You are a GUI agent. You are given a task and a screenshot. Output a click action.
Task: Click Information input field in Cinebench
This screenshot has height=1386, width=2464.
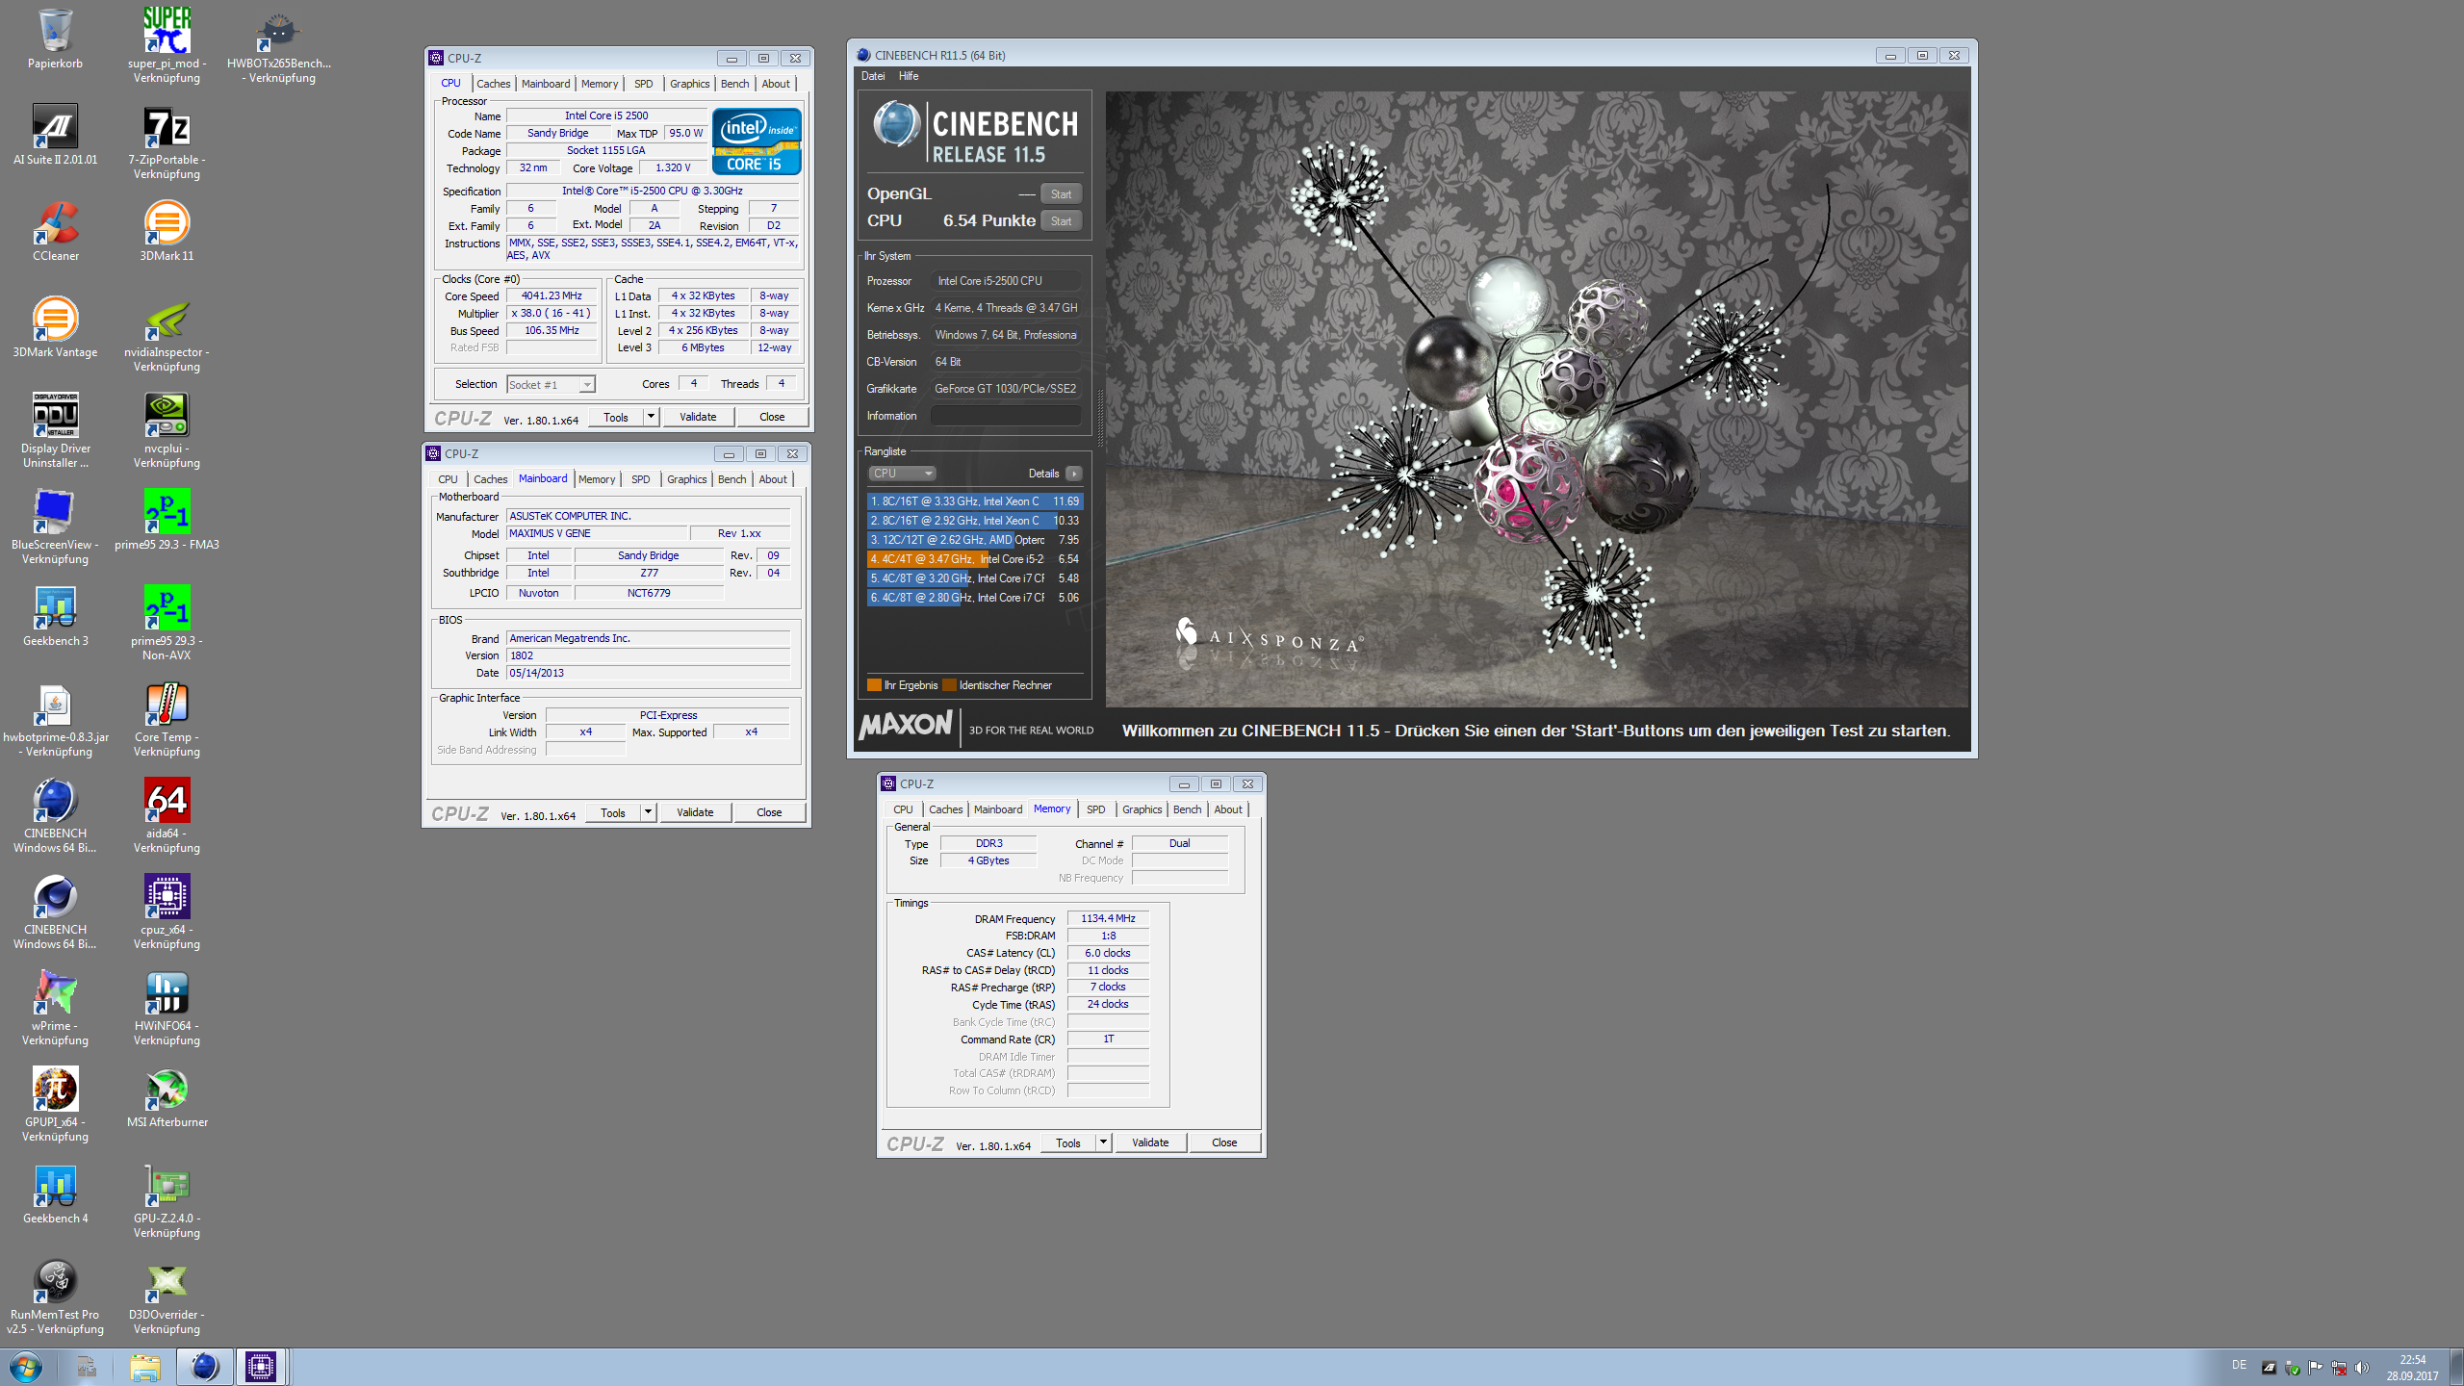[x=1005, y=416]
